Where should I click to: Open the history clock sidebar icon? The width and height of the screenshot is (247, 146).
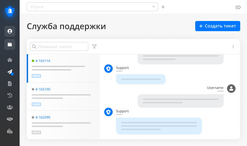[x=10, y=95]
